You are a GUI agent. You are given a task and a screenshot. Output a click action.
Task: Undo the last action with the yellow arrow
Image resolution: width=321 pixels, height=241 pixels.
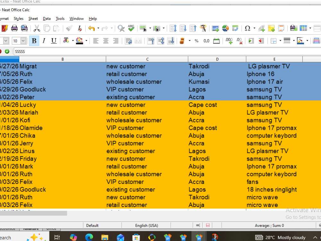coord(91,28)
